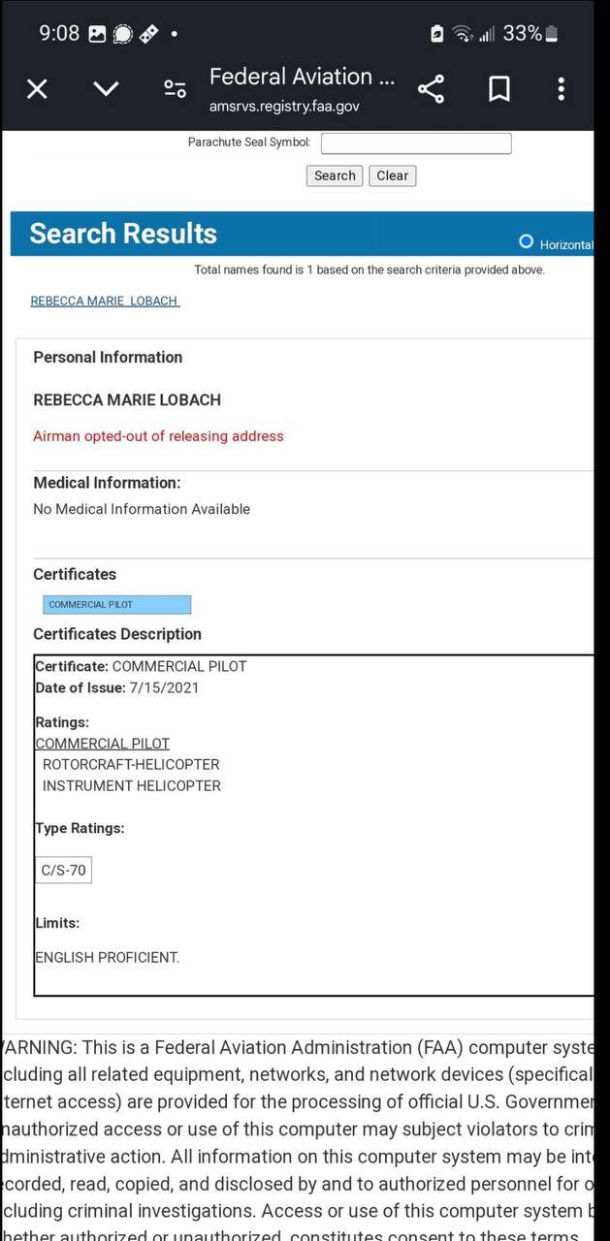Screen dimensions: 610x1241
Task: Open the three-dot overflow menu
Action: point(561,89)
